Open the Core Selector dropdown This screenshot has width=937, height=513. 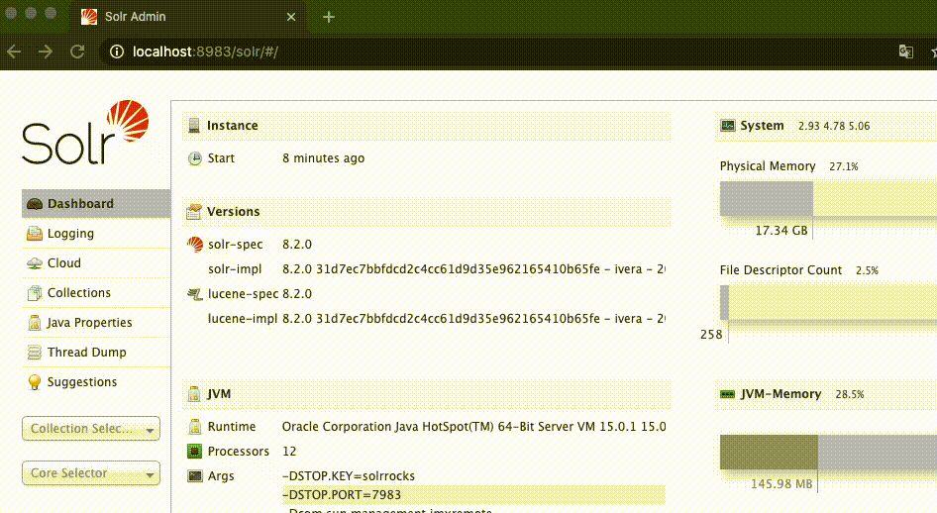point(91,473)
